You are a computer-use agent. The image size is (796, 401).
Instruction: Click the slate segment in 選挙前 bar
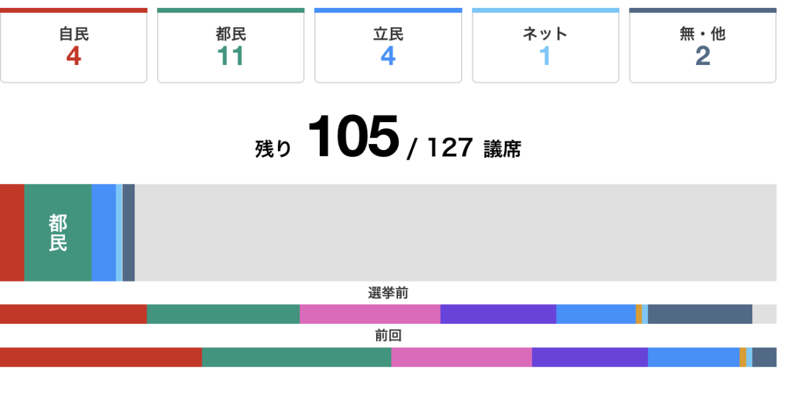[700, 314]
